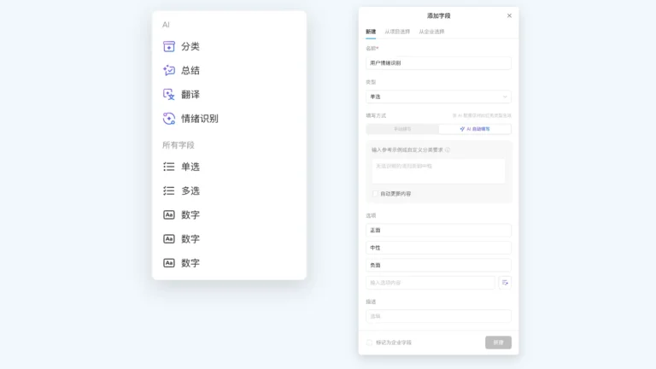Select the 情绪识别 emotion recognition icon
Image resolution: width=656 pixels, height=369 pixels.
[168, 119]
